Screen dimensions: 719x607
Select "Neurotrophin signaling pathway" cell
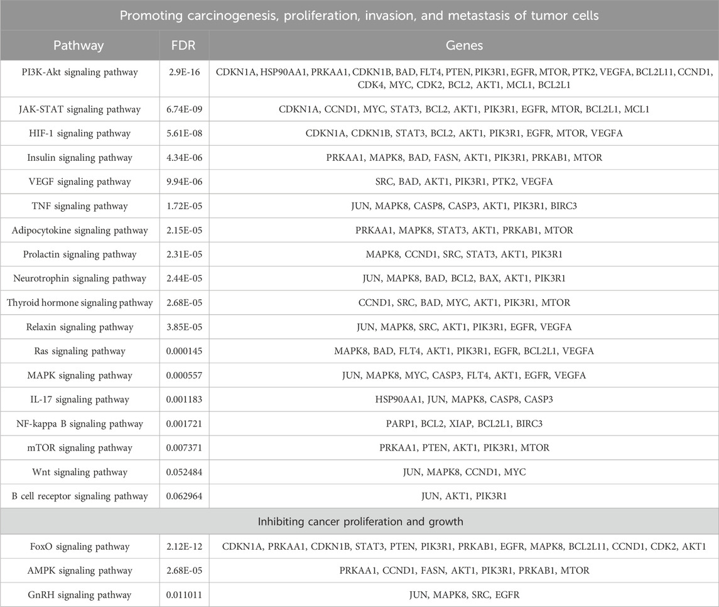80,278
